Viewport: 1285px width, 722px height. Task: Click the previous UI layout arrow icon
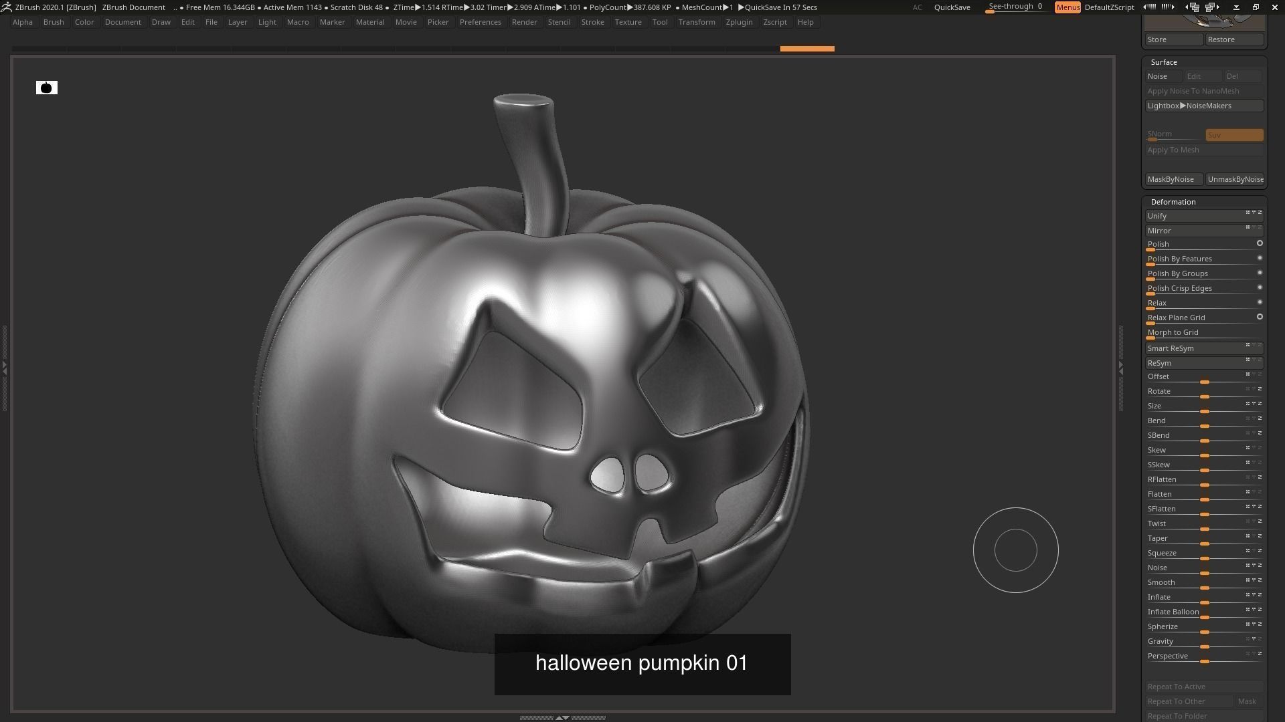click(1149, 7)
